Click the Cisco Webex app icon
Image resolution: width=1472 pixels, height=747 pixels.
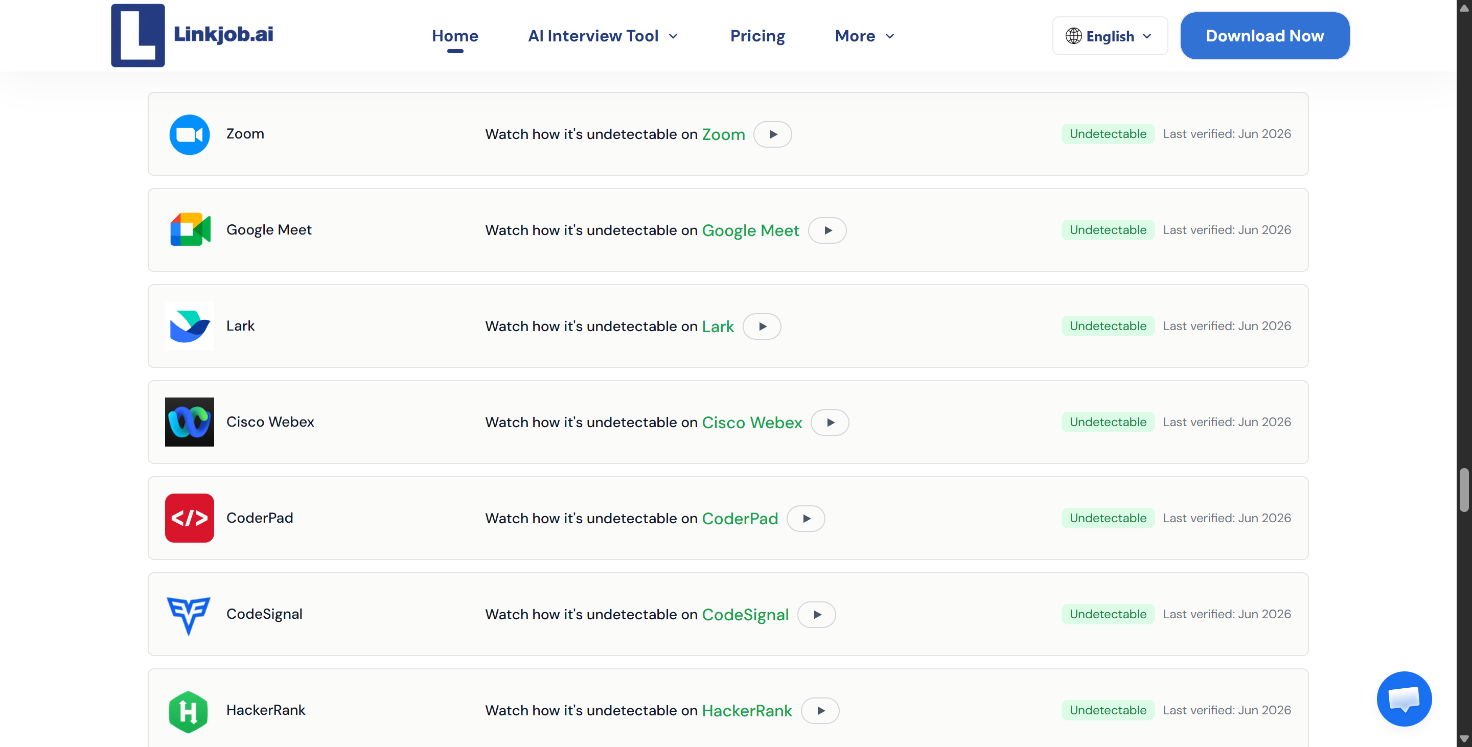(x=189, y=422)
